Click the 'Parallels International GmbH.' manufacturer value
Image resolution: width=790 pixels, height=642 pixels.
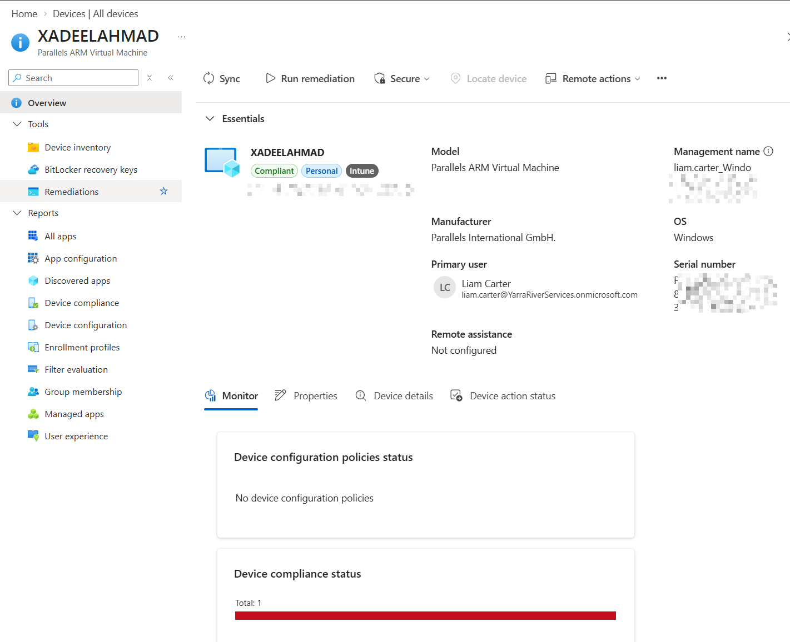pos(493,238)
